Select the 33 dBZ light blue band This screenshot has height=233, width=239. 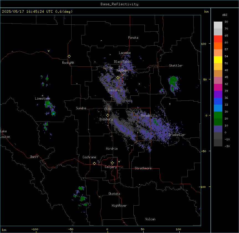218,108
